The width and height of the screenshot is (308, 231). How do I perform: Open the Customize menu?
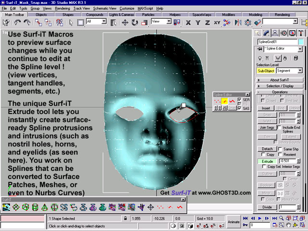(127, 9)
